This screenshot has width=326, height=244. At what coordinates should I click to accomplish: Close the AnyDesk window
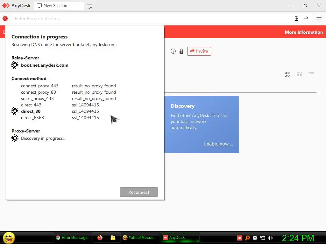coord(319,6)
